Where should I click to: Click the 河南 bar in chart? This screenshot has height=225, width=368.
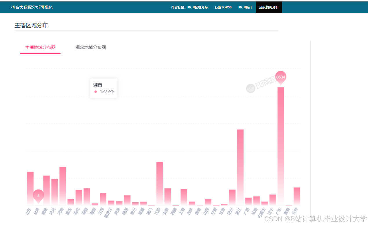(63, 186)
